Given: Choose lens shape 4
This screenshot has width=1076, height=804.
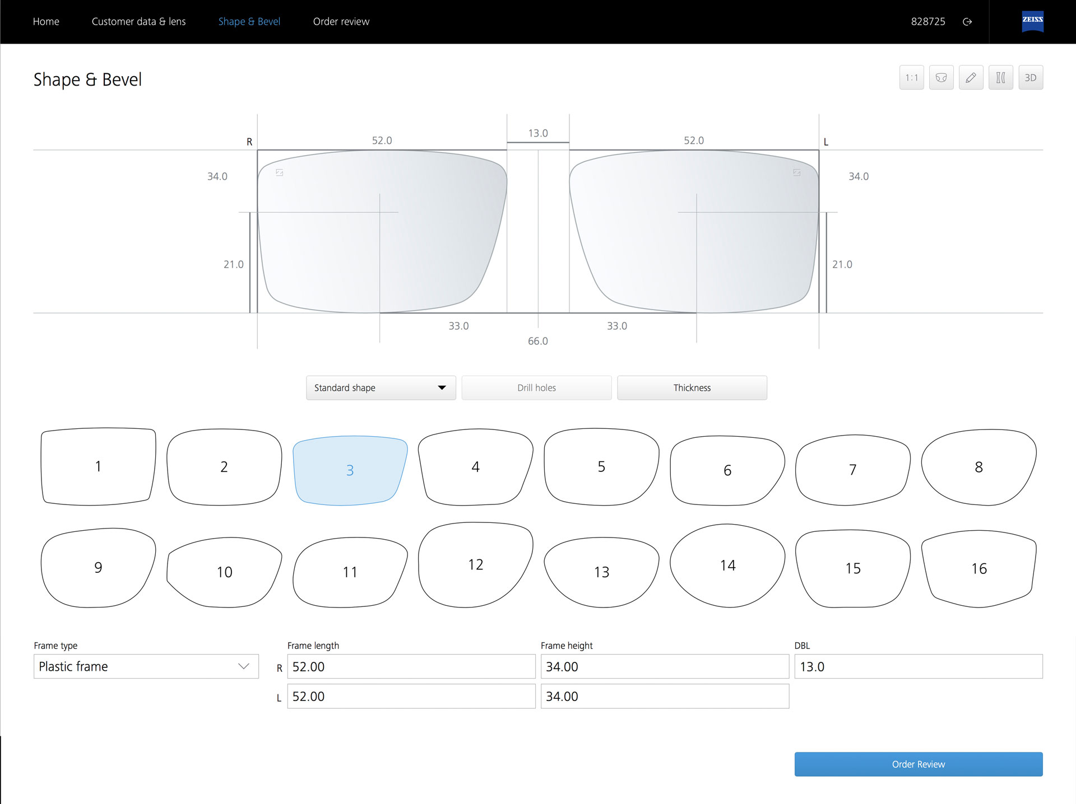Looking at the screenshot, I should click(x=475, y=467).
